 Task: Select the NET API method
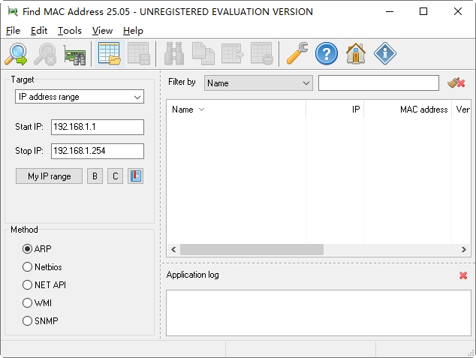[44, 285]
